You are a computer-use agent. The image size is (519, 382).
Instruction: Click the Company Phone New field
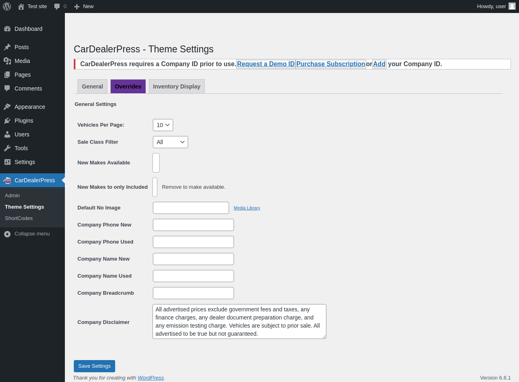click(193, 225)
